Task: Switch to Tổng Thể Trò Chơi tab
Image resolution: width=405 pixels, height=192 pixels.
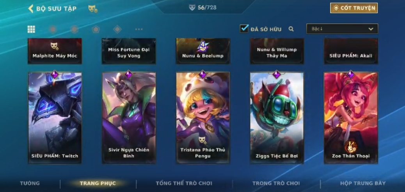Action: pyautogui.click(x=184, y=183)
